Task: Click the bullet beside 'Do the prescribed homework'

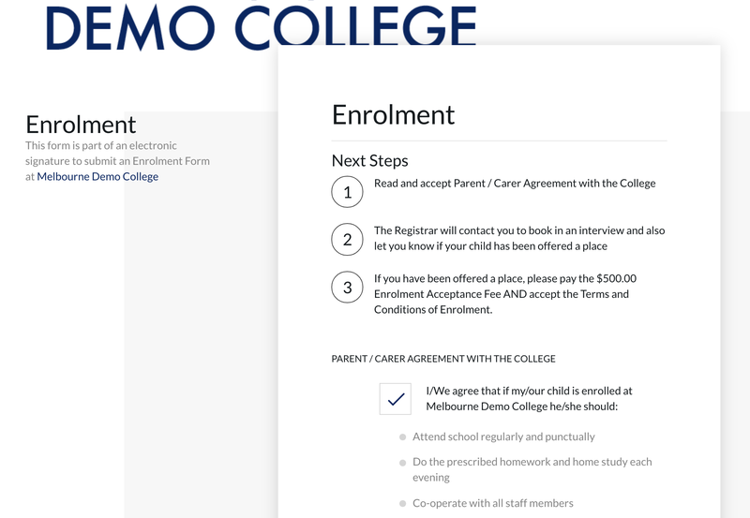Action: 403,463
